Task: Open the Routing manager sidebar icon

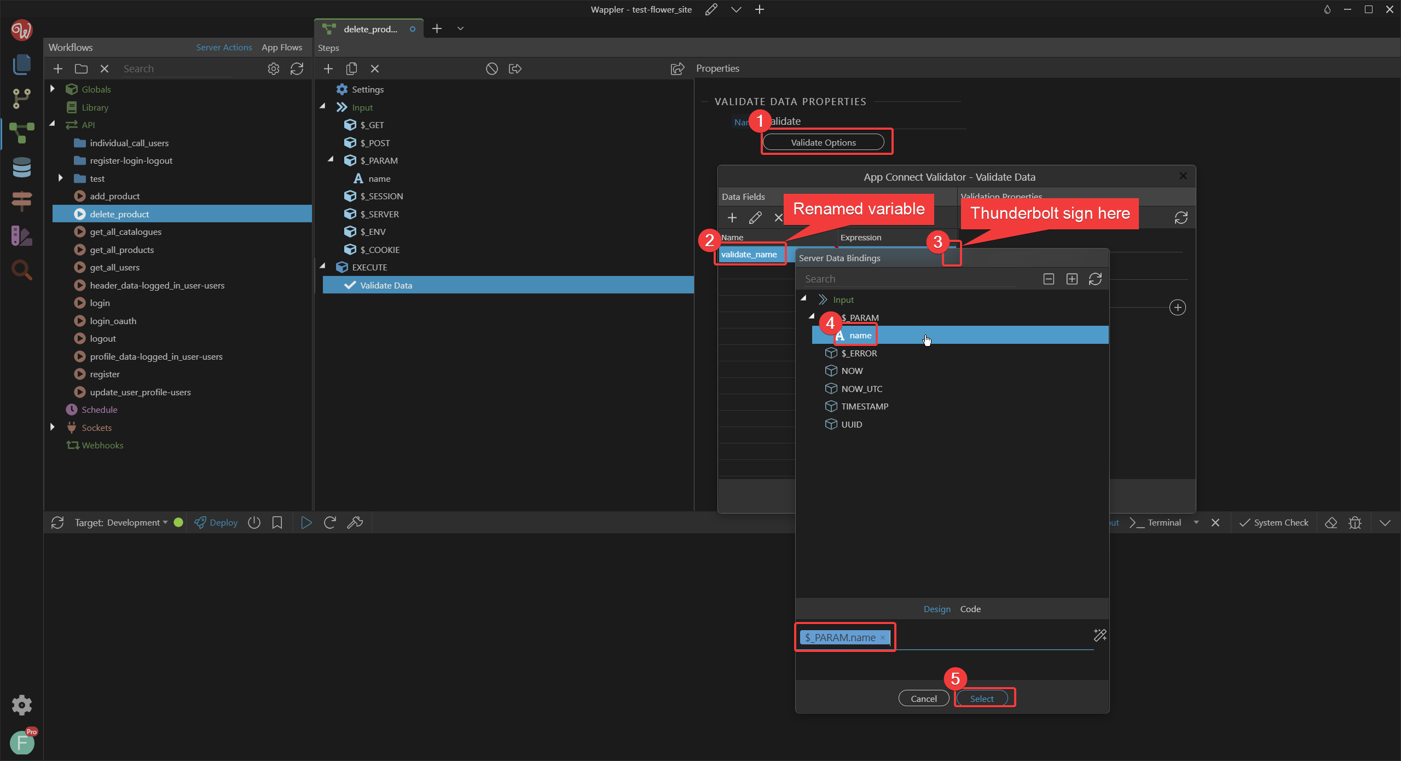Action: (x=21, y=201)
